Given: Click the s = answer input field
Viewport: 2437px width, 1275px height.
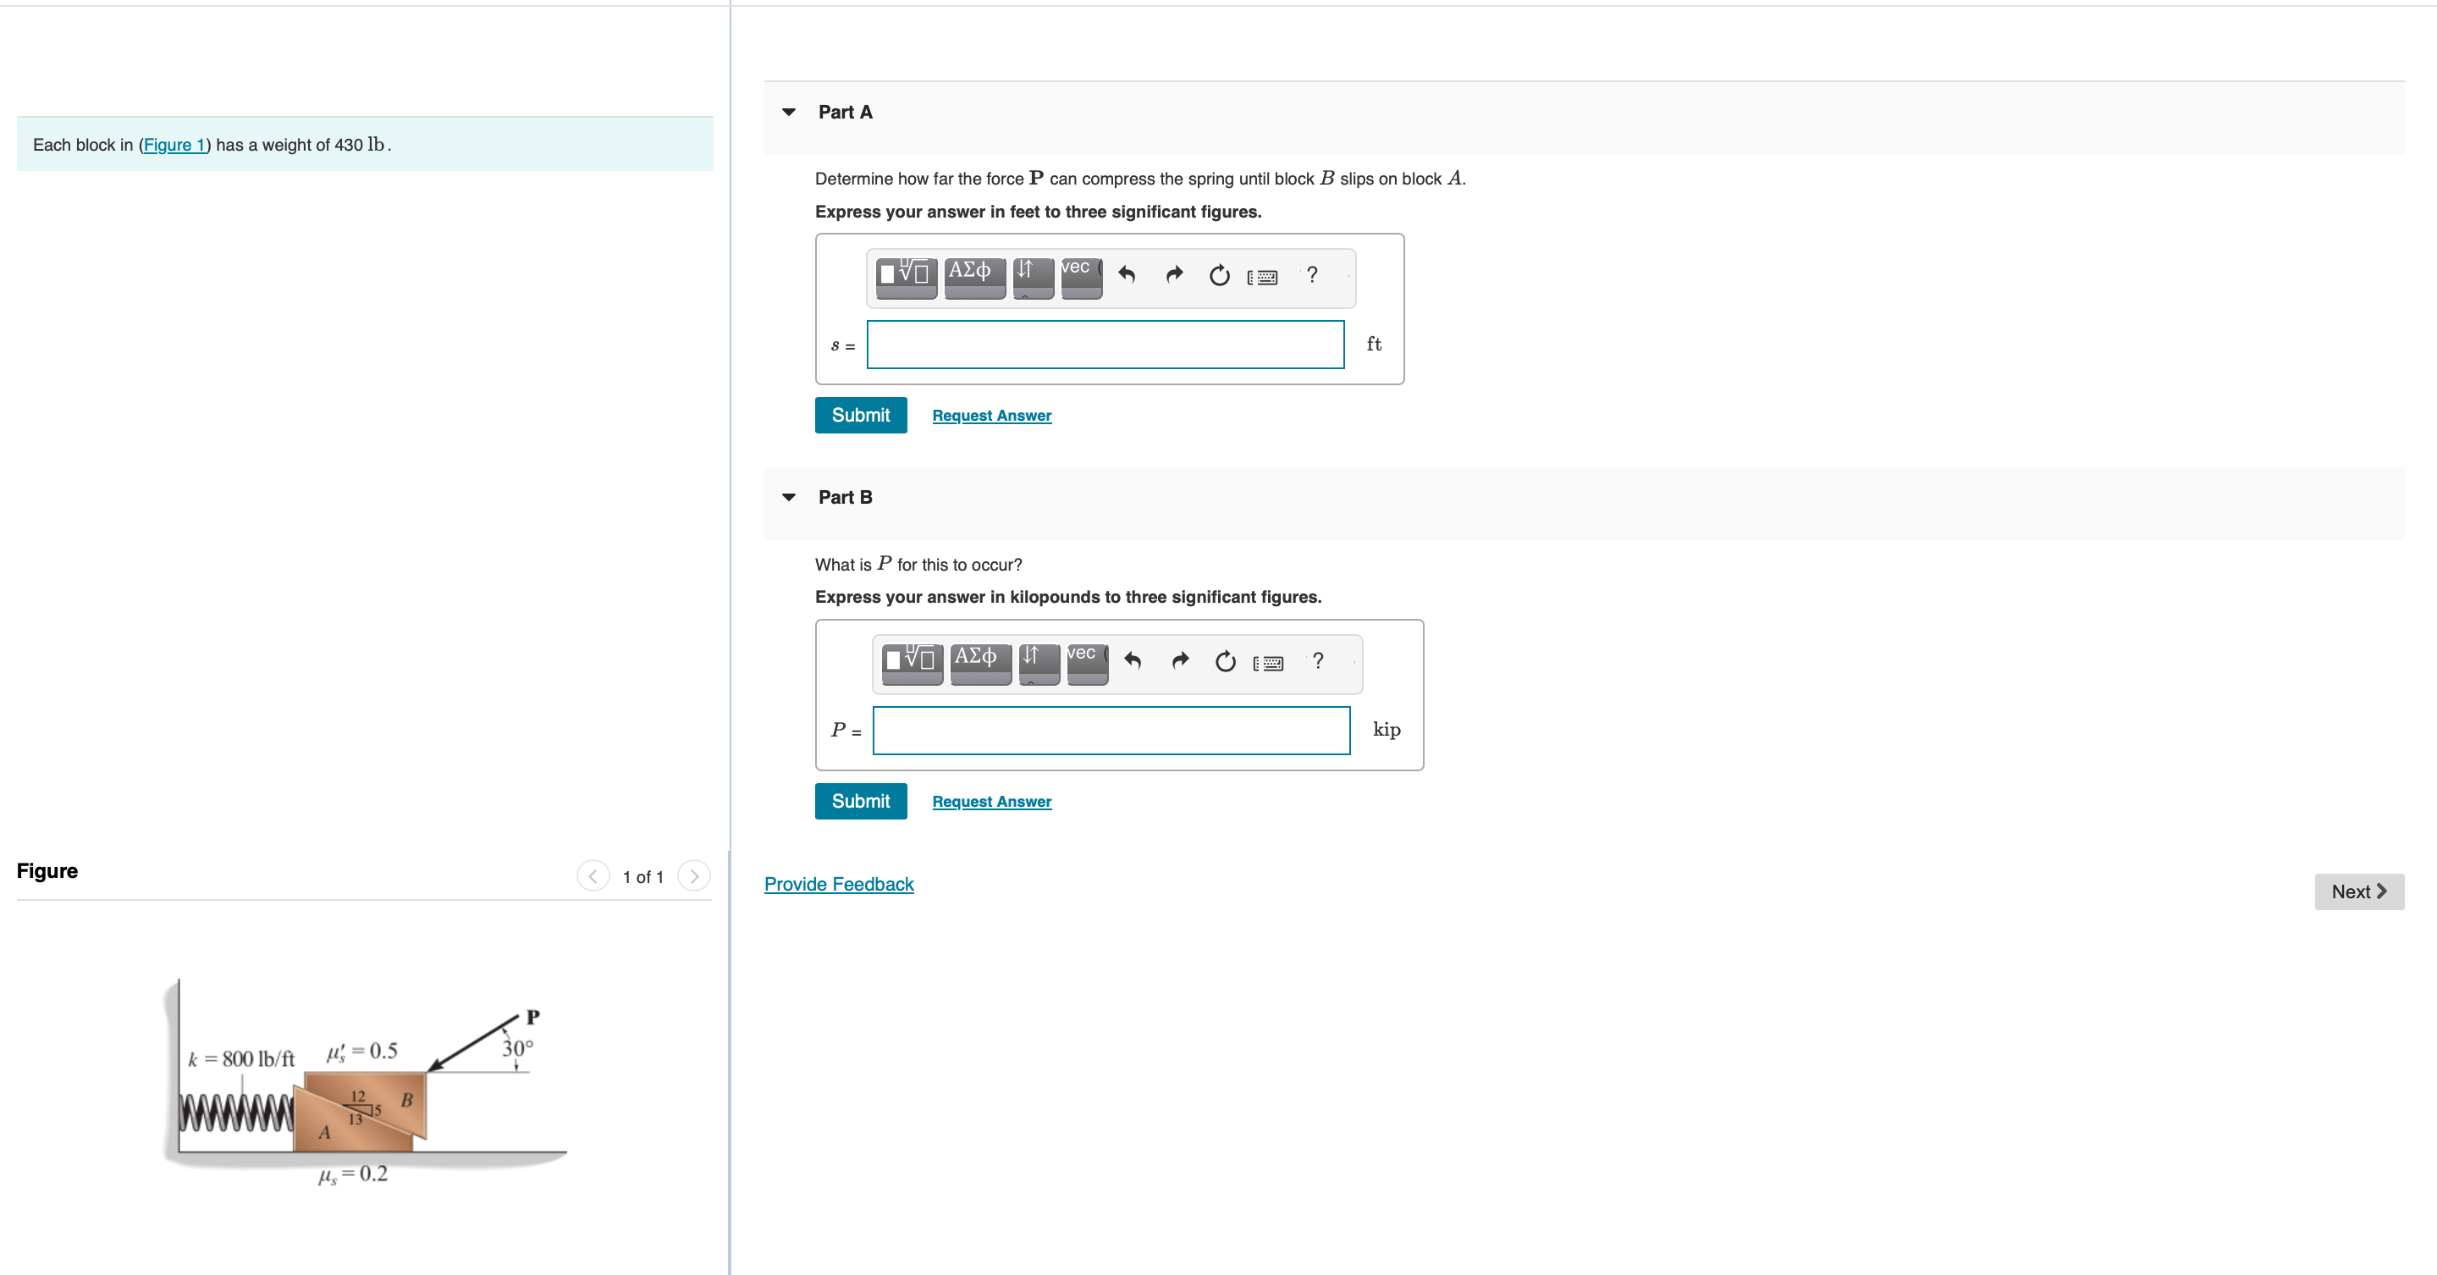Looking at the screenshot, I should [1104, 345].
